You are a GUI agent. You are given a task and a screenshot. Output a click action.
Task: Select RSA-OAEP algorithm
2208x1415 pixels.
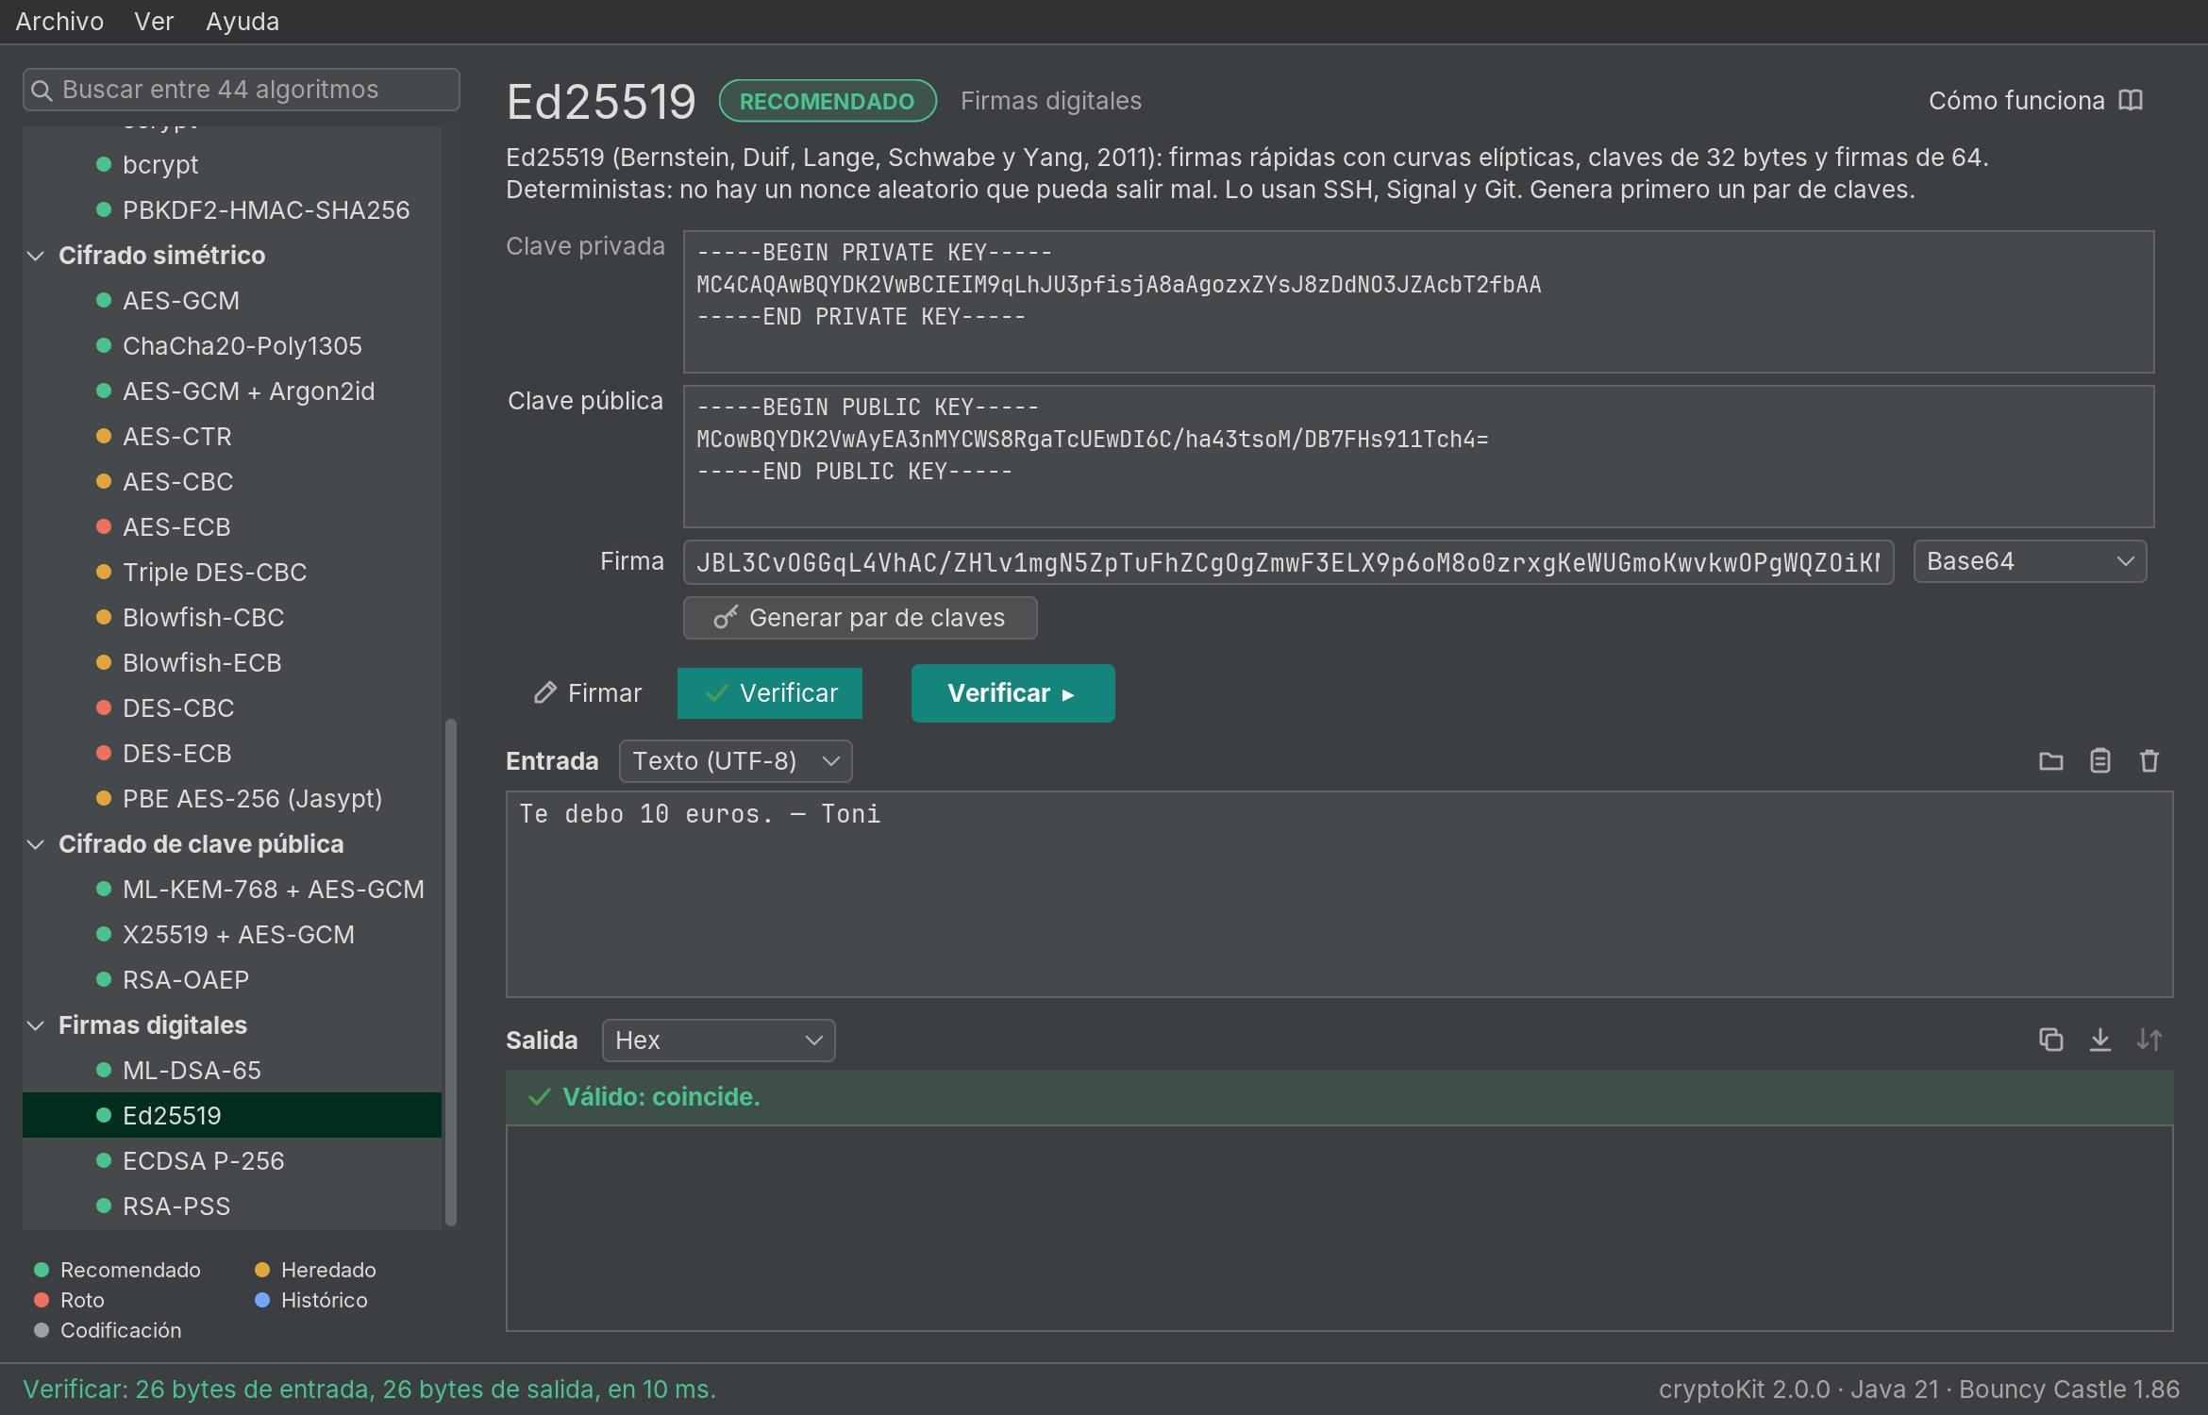click(x=232, y=980)
